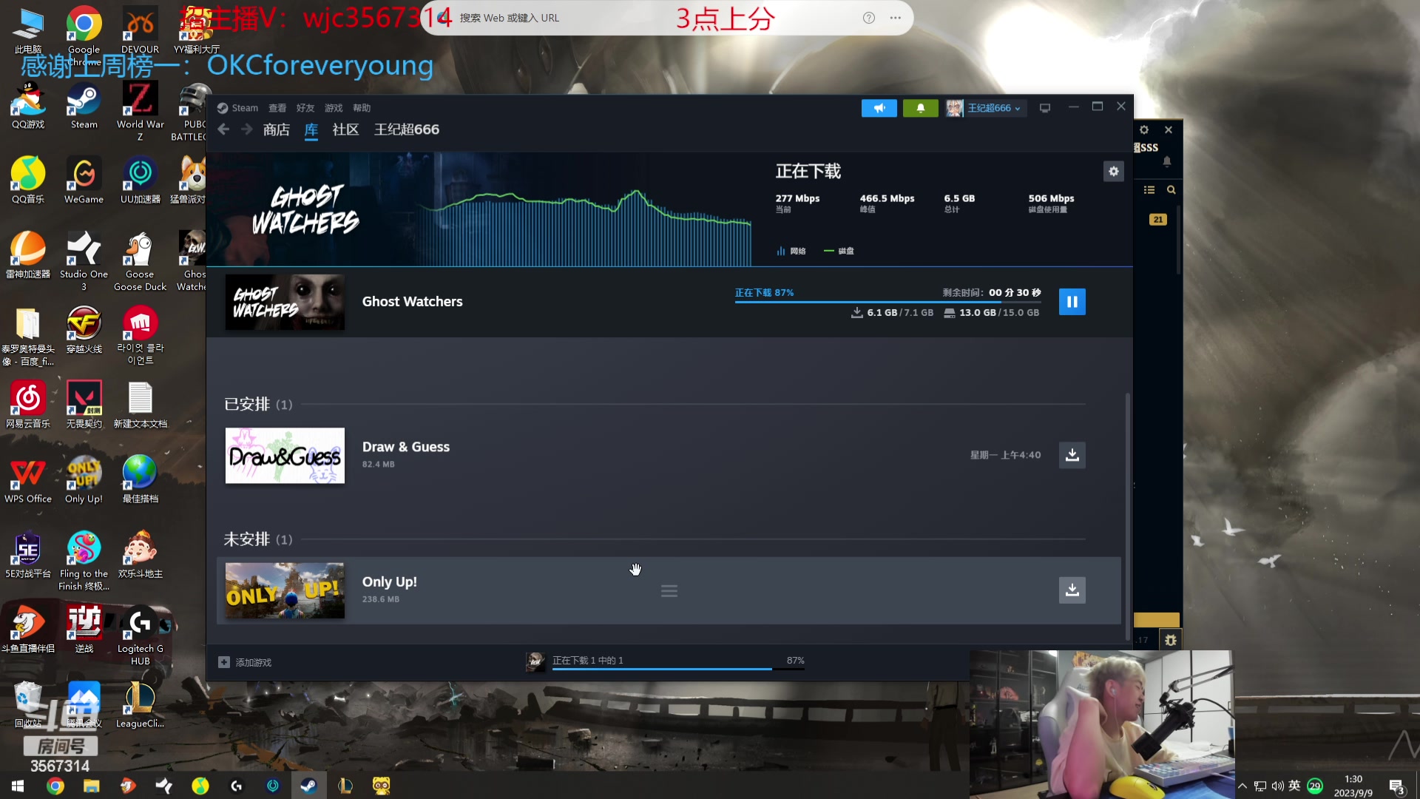Open WeGame desktop shortcut
Image resolution: width=1420 pixels, height=799 pixels.
84,180
